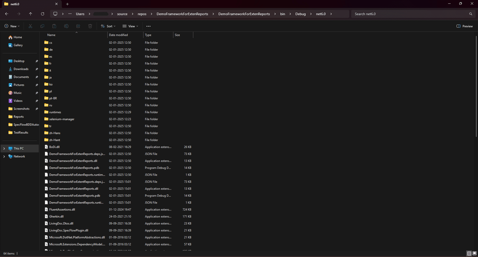This screenshot has height=257, width=478.
Task: Click source in breadcrumb path
Action: 122,14
